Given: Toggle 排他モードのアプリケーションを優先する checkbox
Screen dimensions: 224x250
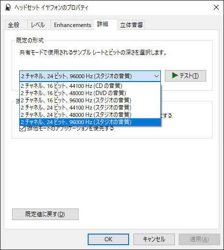Looking at the screenshot, I should coord(23,128).
